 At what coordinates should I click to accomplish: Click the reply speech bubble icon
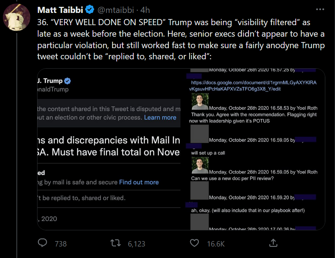43,243
